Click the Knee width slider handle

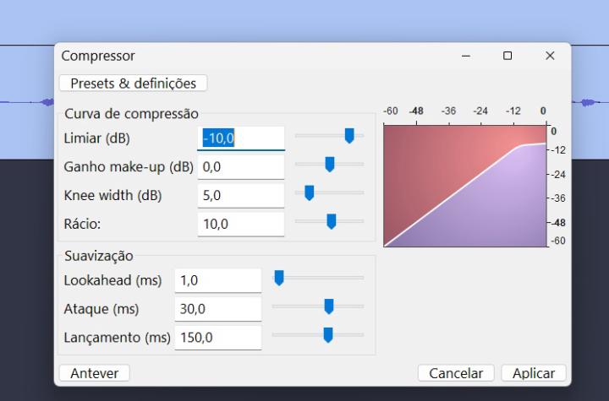[310, 192]
